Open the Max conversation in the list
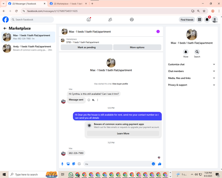 coord(28,37)
